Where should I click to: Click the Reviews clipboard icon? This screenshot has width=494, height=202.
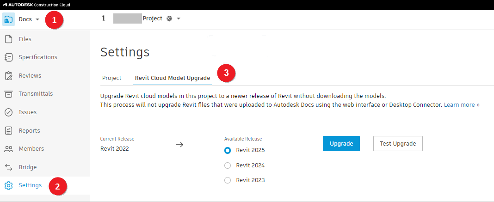click(8, 76)
